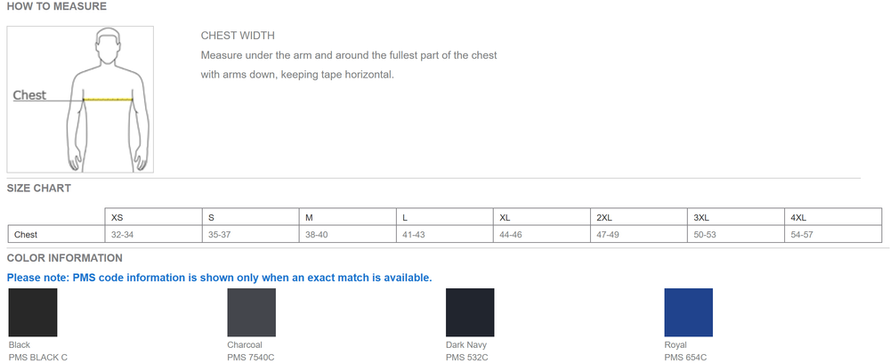Click the 54-57 chest measurement cell
This screenshot has height=363, width=890.
[x=802, y=235]
